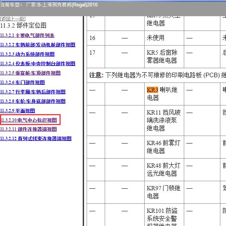Open 11.3.2.8 车轮/车身底部部件视图
The image size is (226, 226).
(x=33, y=101)
